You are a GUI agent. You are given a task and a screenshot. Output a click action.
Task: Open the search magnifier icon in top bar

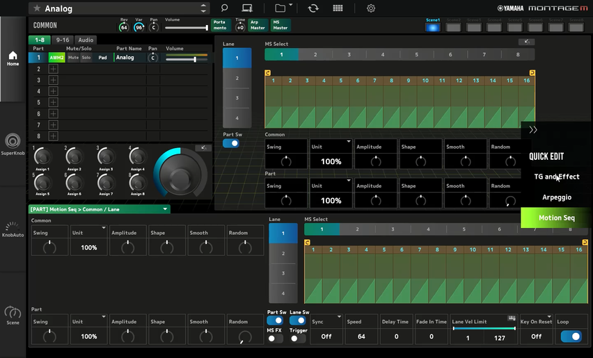tap(224, 8)
